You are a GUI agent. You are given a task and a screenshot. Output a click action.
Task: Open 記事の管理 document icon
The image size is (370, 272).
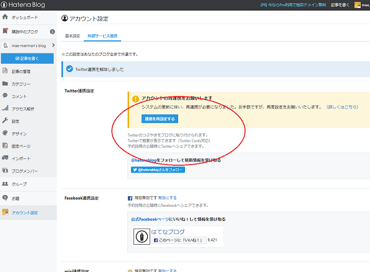[x=5, y=71]
